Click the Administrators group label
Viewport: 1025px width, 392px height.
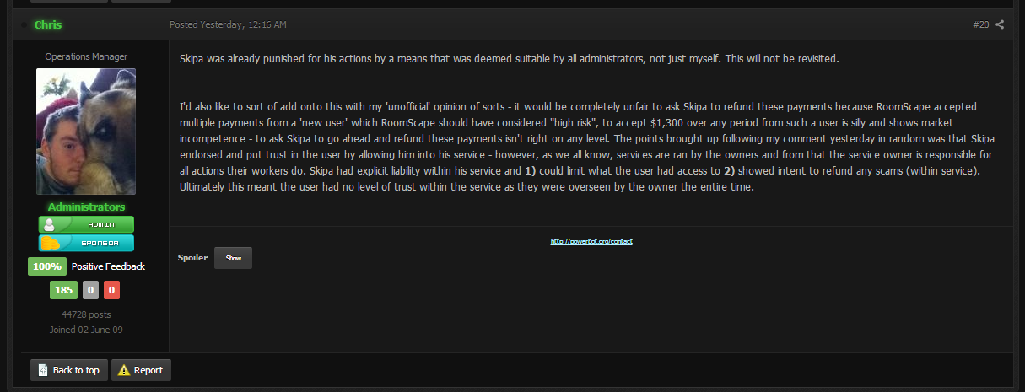(86, 207)
